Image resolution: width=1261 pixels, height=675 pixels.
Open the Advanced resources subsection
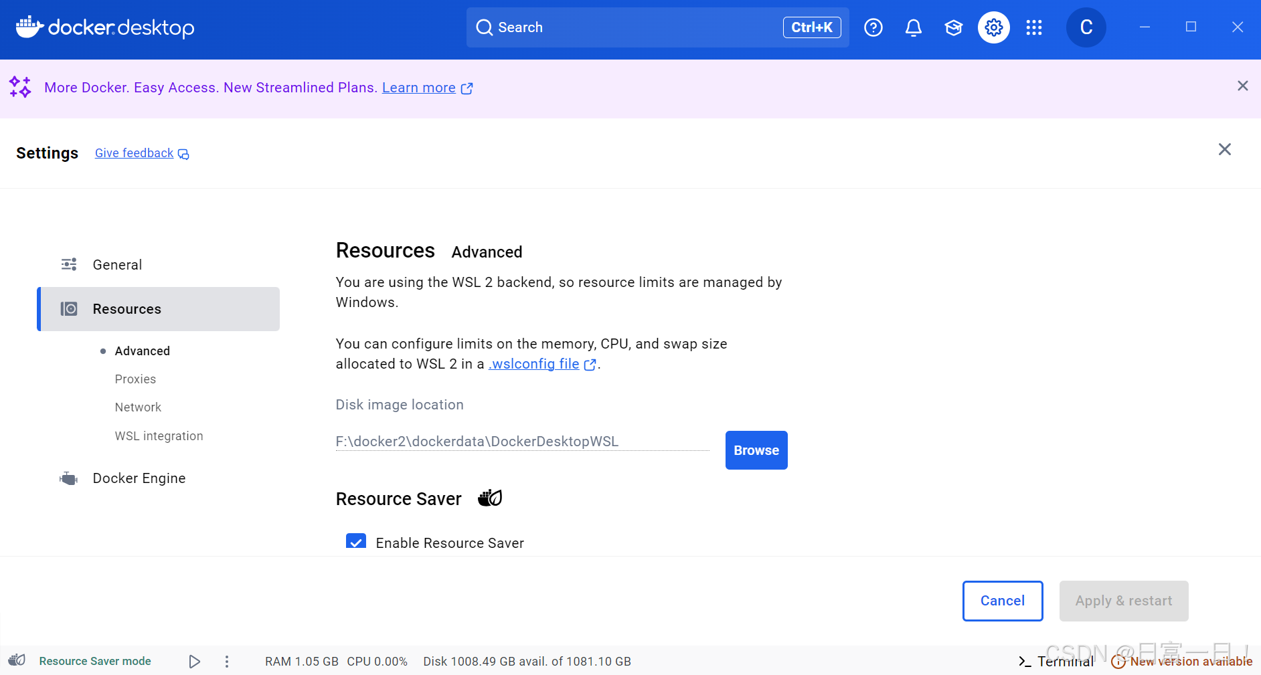[143, 351]
